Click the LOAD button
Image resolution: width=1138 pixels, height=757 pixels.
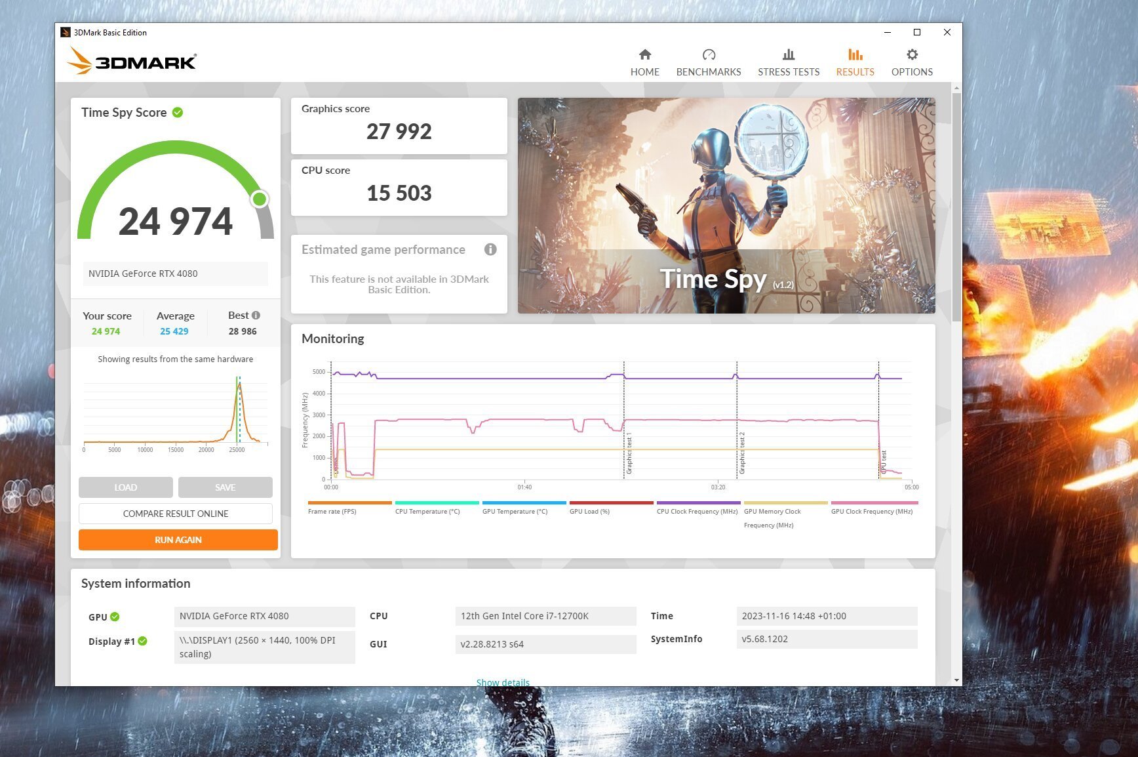pos(126,487)
